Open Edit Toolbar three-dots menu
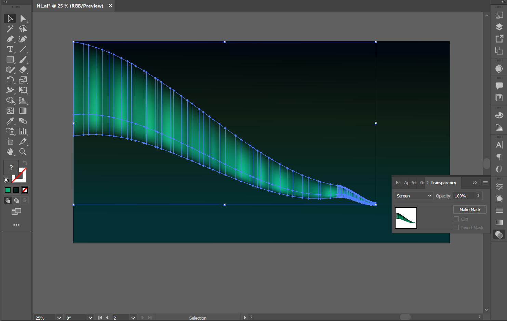507x321 pixels. pyautogui.click(x=16, y=225)
